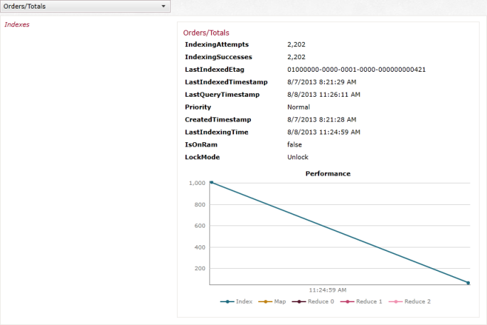Select the CreatedTimestamp value 8/7/2013 8:21:28 AM
487x325 pixels.
click(321, 119)
